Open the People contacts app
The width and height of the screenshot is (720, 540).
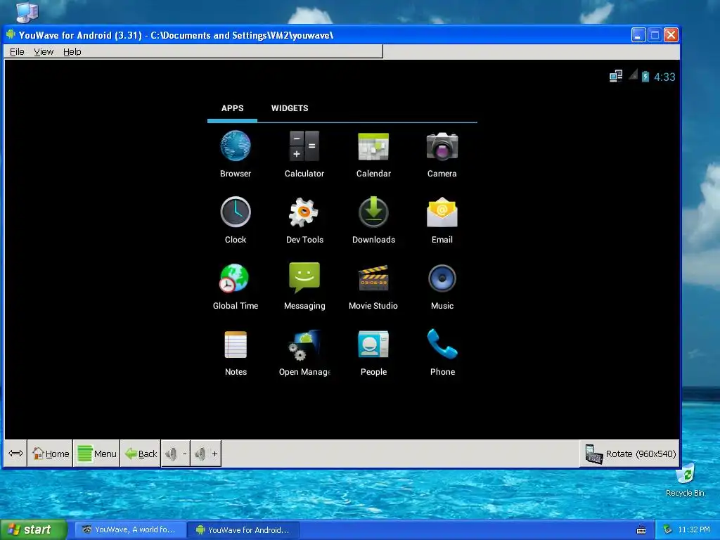373,352
